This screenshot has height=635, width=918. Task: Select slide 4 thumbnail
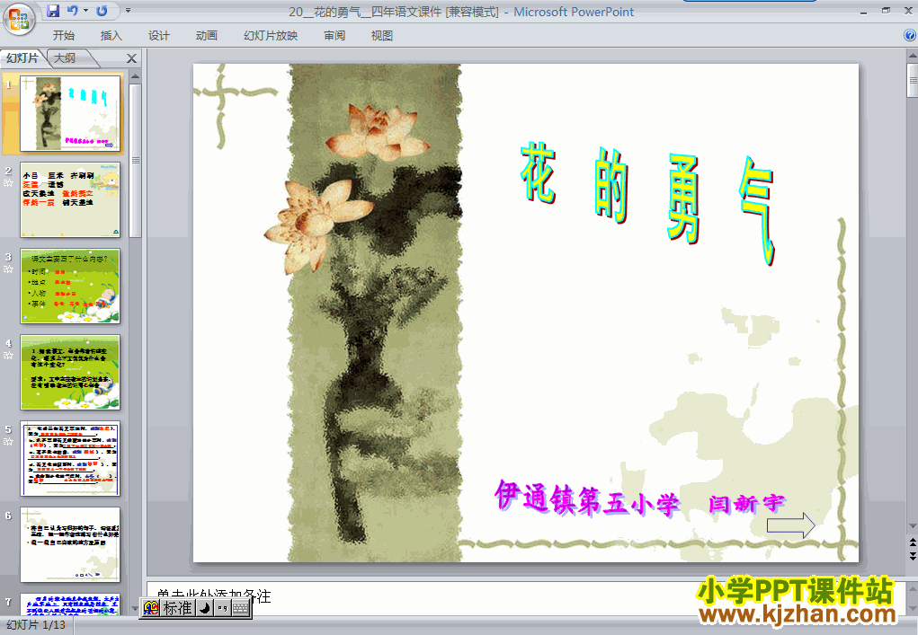click(70, 372)
